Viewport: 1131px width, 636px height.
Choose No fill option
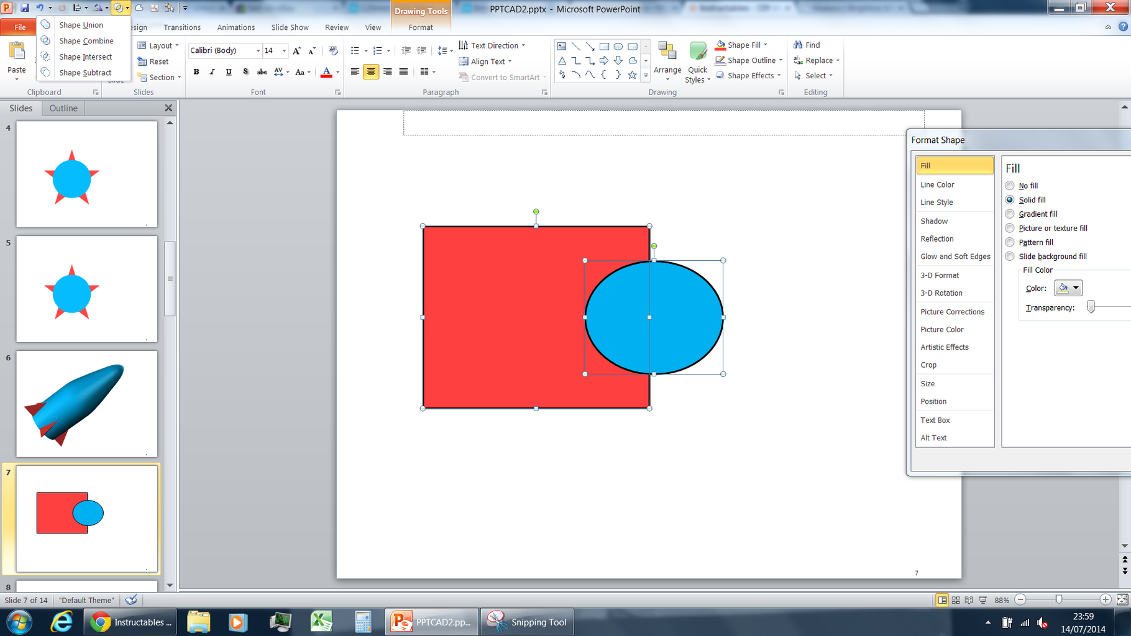(1010, 185)
